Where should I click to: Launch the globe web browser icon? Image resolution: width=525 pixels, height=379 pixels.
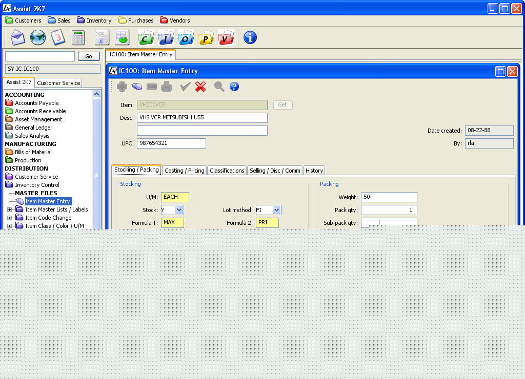38,37
